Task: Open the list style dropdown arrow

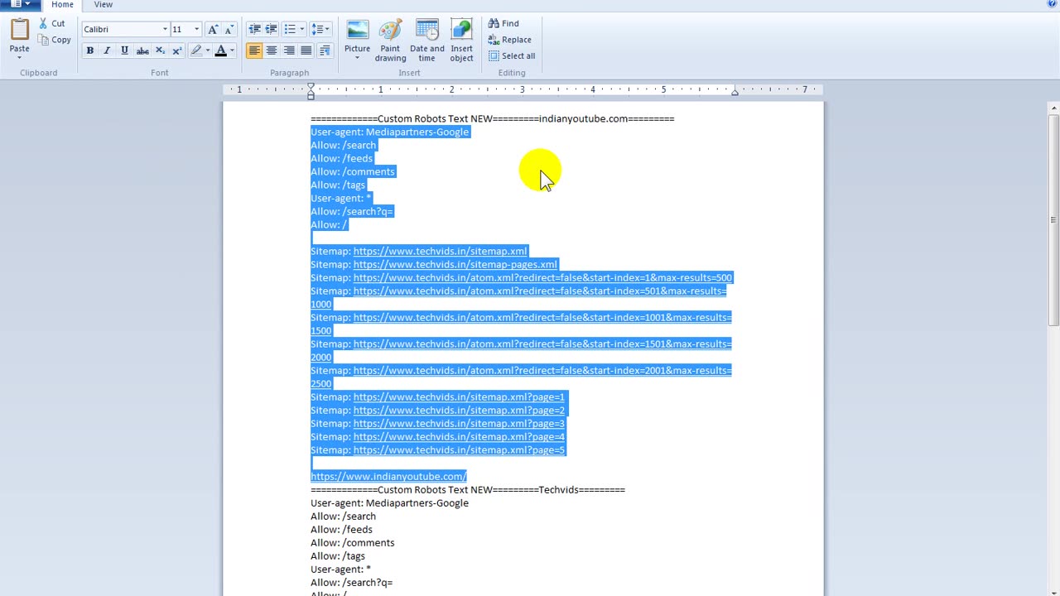Action: [301, 29]
